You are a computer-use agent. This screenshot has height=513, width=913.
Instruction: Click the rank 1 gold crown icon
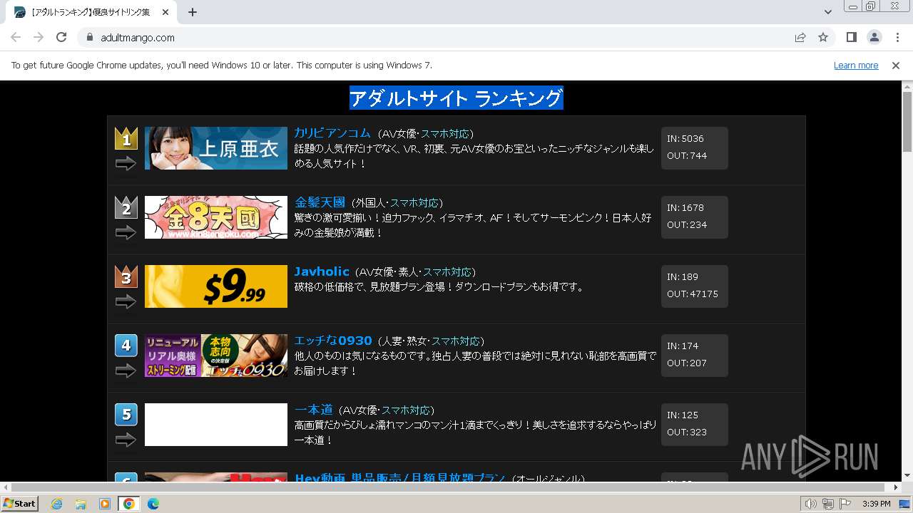[126, 138]
